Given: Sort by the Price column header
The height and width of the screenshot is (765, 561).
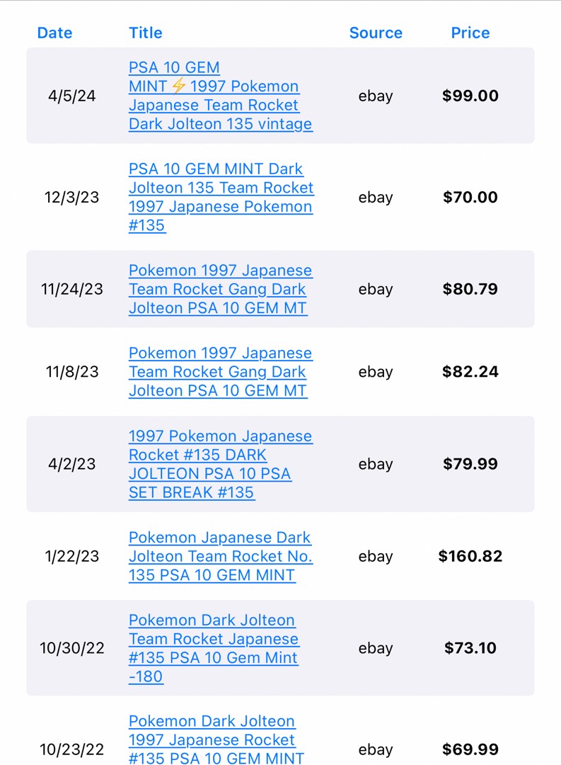Looking at the screenshot, I should click(x=470, y=33).
